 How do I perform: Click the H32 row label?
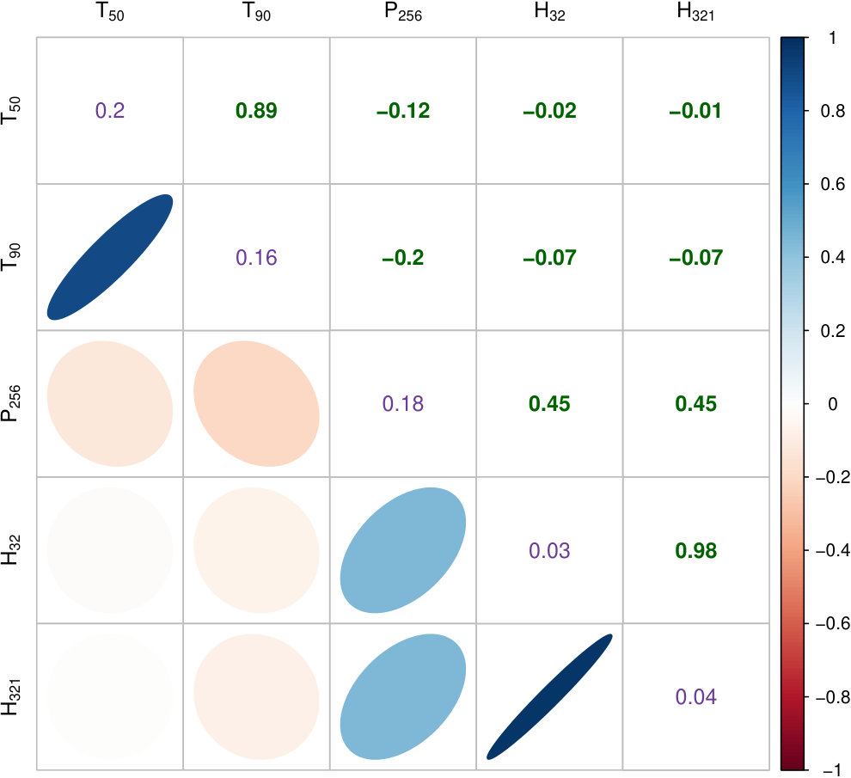pos(11,550)
